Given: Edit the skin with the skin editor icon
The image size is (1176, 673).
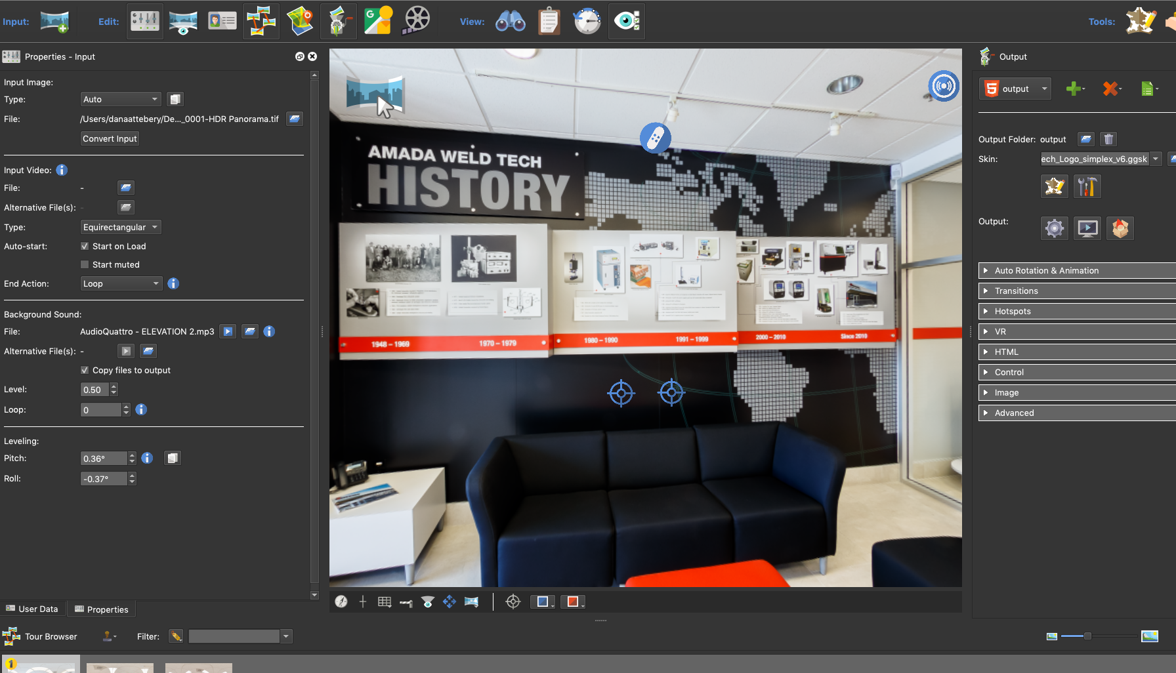Looking at the screenshot, I should (x=1055, y=186).
